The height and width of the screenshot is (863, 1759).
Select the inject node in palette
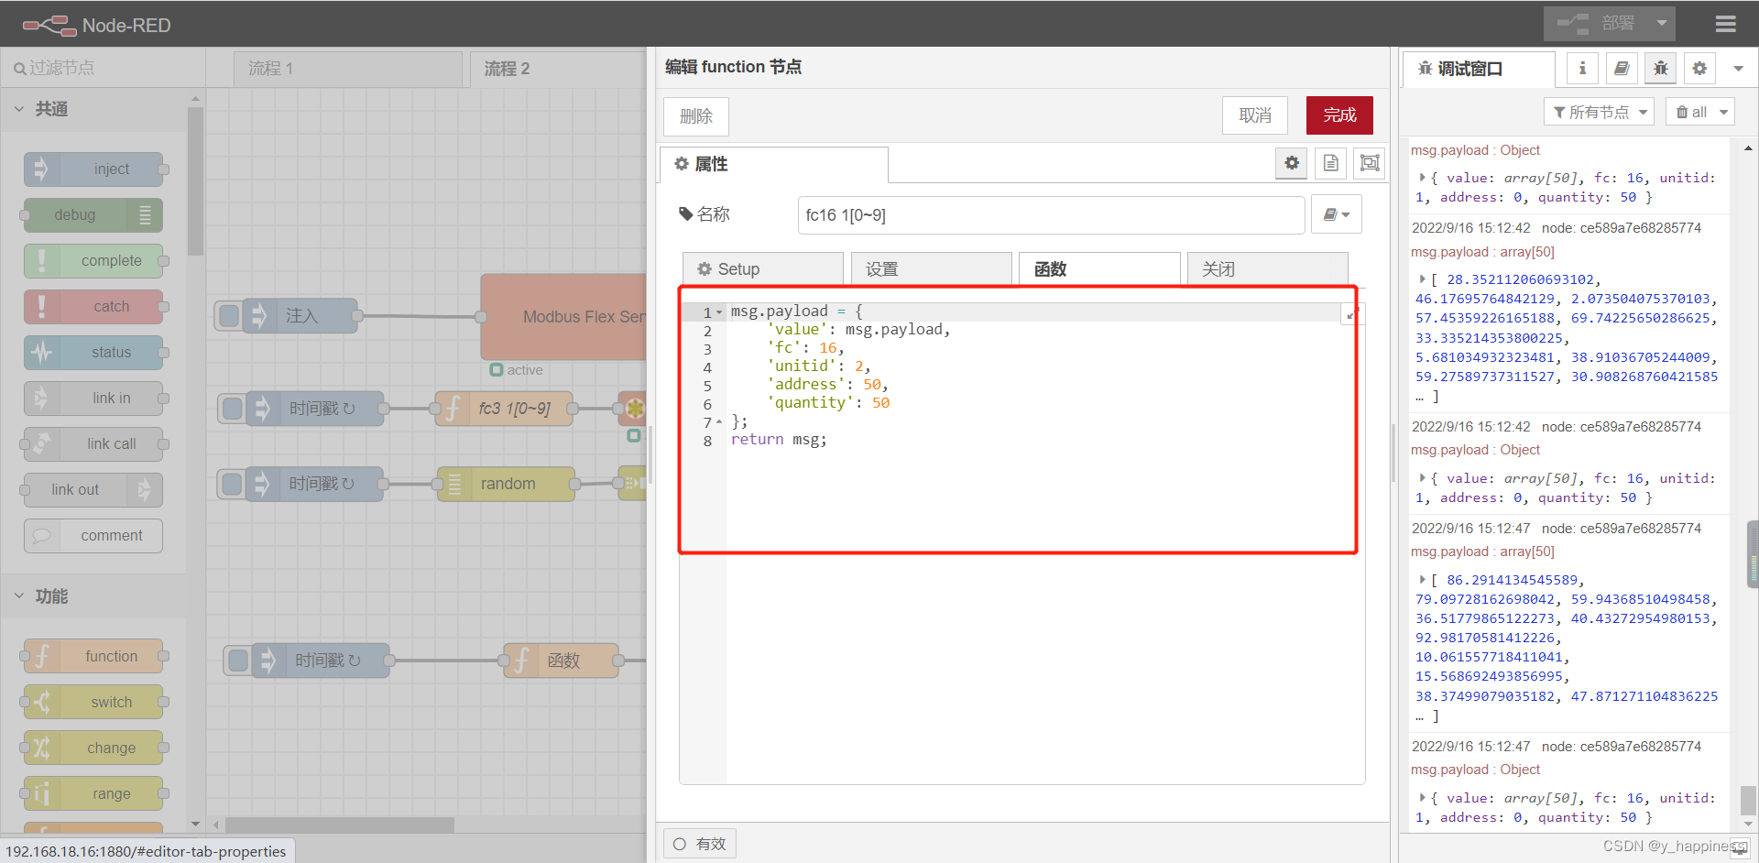(x=93, y=169)
